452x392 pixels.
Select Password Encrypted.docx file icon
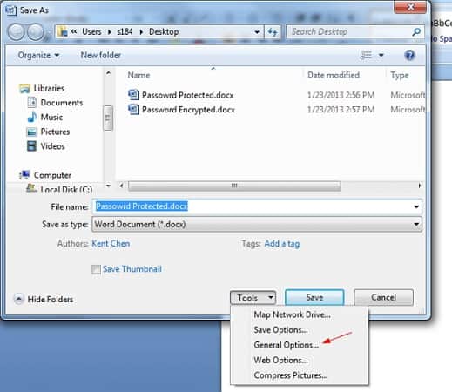(x=133, y=110)
